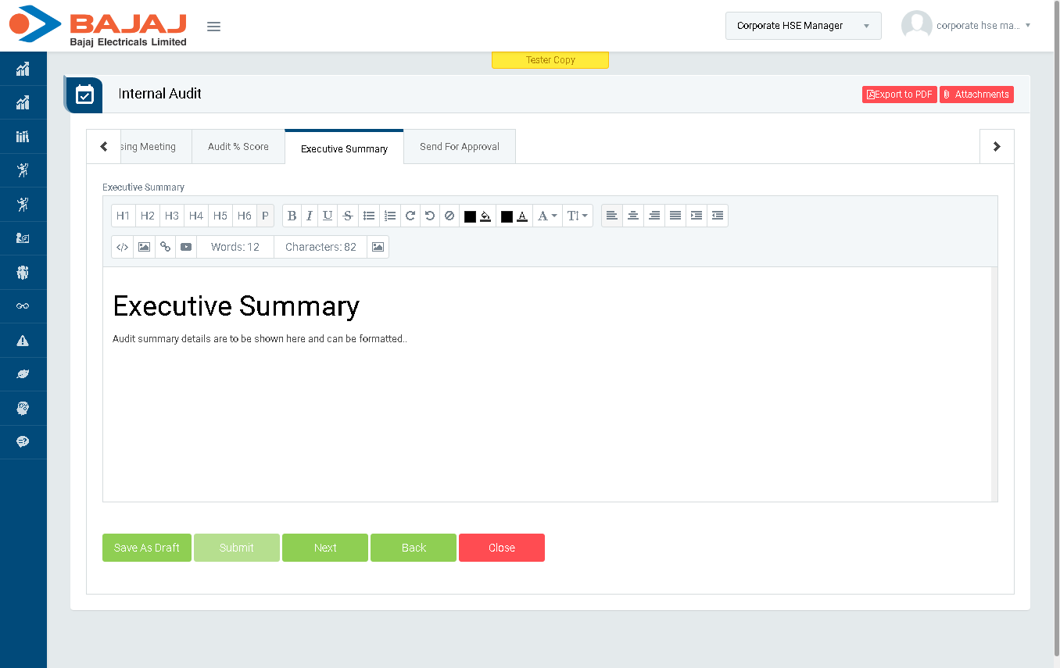The image size is (1060, 668).
Task: Apply italic formatting to text
Action: tap(310, 216)
